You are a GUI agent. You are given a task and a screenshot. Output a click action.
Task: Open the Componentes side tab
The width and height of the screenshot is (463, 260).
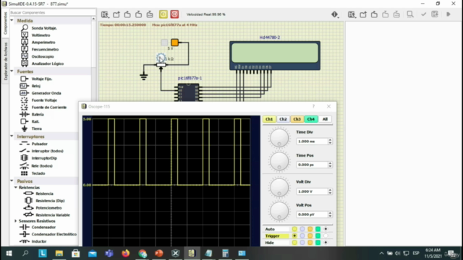5,23
